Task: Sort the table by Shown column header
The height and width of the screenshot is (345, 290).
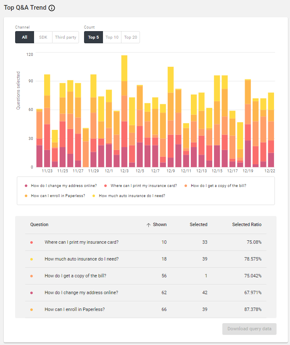Action: pyautogui.click(x=160, y=224)
